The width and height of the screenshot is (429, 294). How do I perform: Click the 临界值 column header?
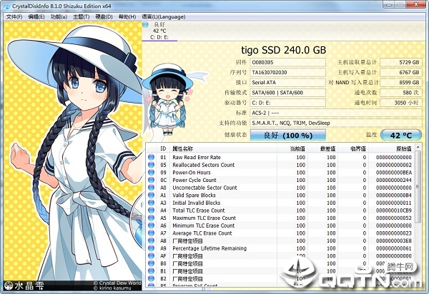[x=353, y=148]
